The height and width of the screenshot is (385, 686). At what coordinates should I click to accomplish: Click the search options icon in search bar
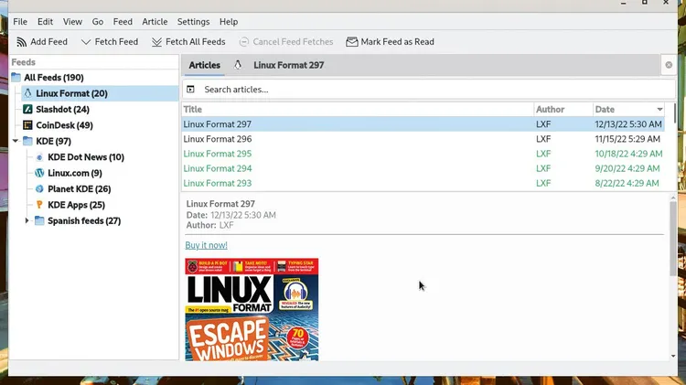190,90
